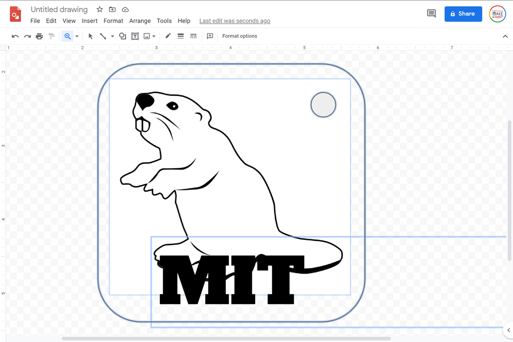Insert a text box
Viewport: 513px width, 342px height.
[x=135, y=36]
